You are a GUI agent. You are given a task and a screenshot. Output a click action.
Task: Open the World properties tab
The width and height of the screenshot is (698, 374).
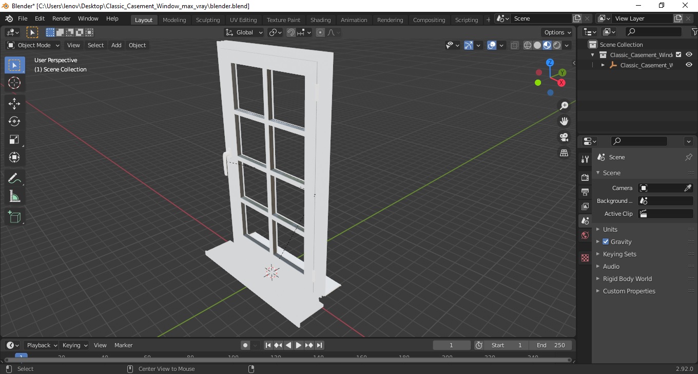585,235
